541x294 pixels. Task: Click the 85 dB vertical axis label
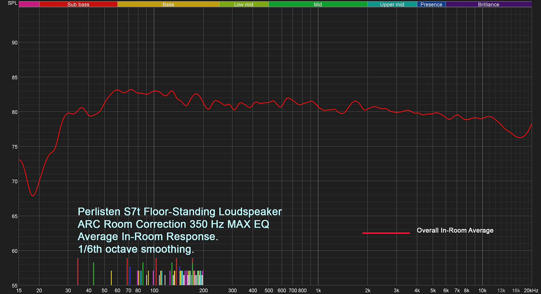(14, 77)
